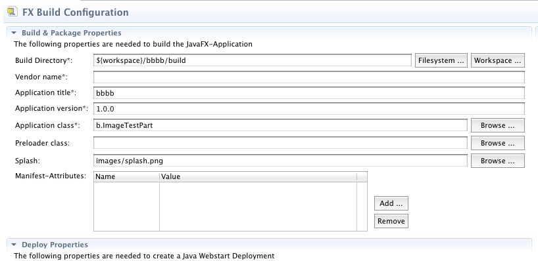Focus the Build Directory text field
538x261 pixels.
tap(252, 60)
